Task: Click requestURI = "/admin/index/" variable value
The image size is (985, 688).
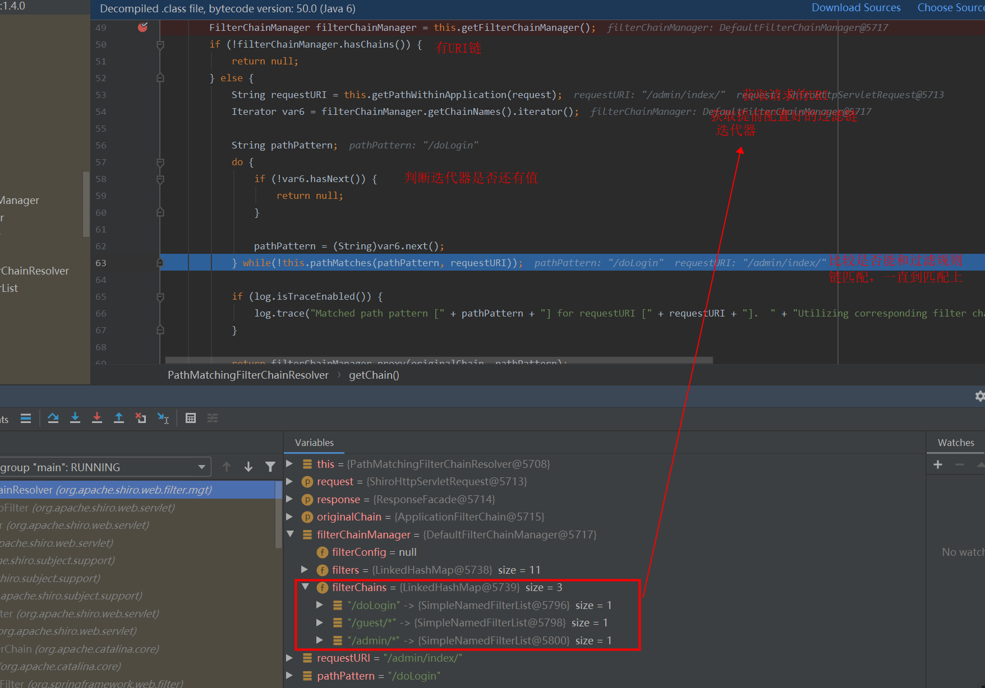Action: pyautogui.click(x=423, y=658)
